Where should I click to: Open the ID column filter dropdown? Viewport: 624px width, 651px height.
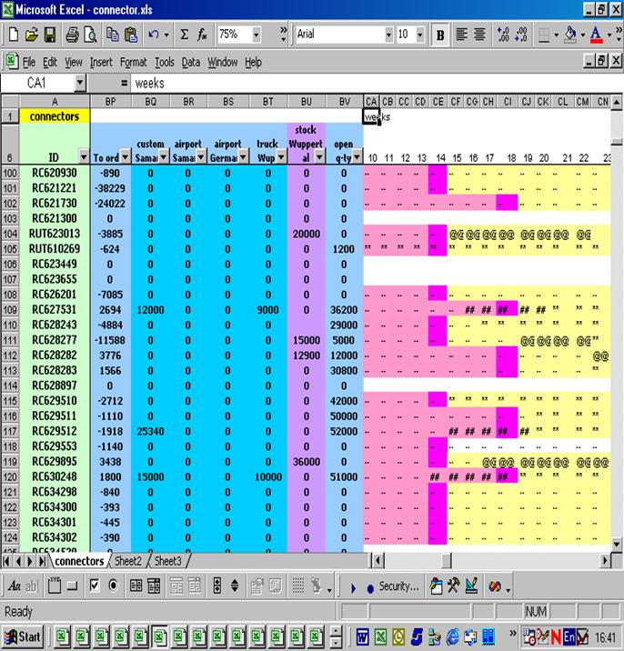[x=83, y=157]
